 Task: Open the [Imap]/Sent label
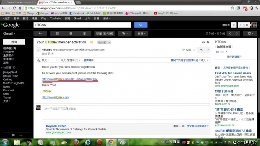coord(10,72)
